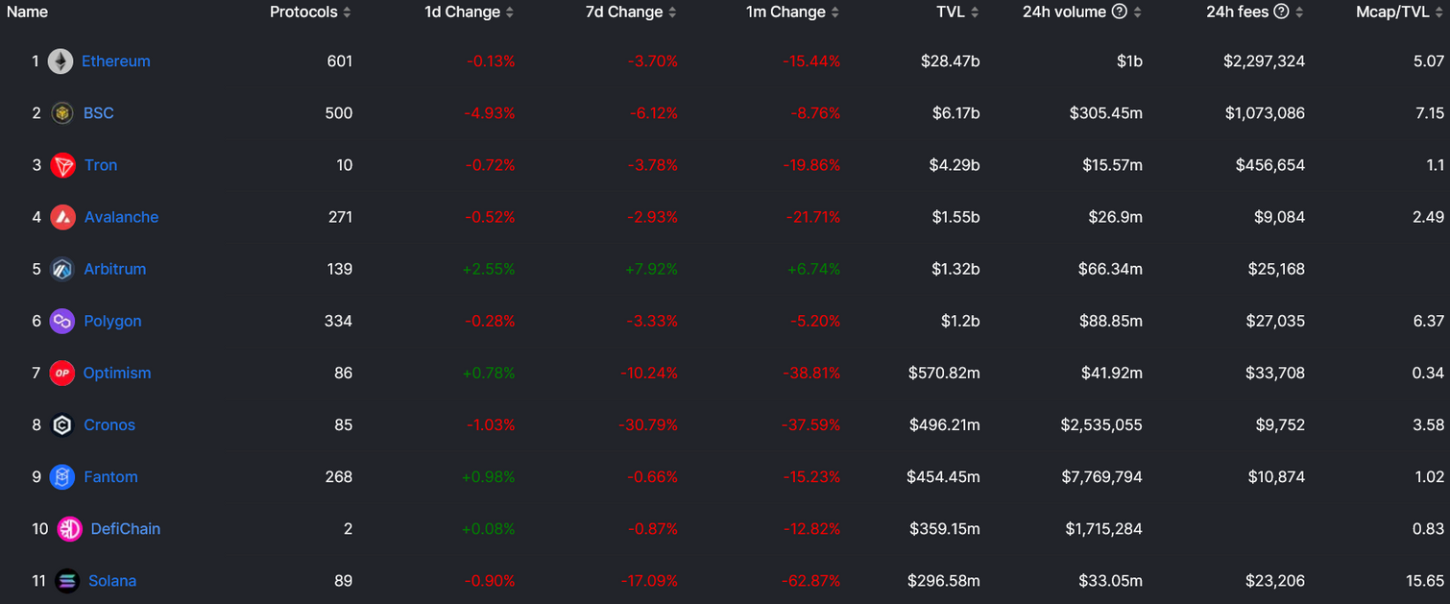Open the Cronos chain link
The width and height of the screenshot is (1450, 604).
point(109,425)
